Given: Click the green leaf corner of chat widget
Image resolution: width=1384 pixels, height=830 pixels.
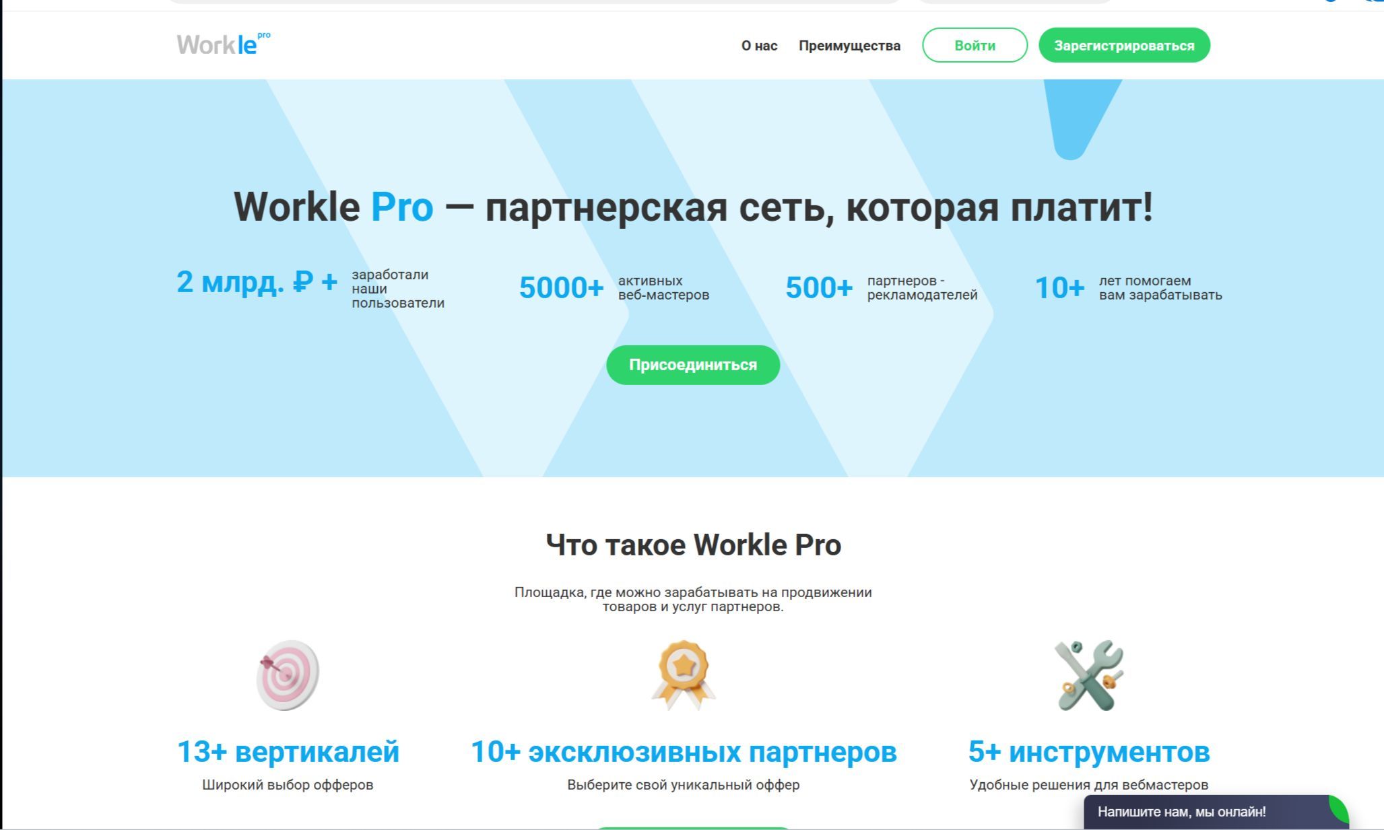Looking at the screenshot, I should coord(1339,807).
